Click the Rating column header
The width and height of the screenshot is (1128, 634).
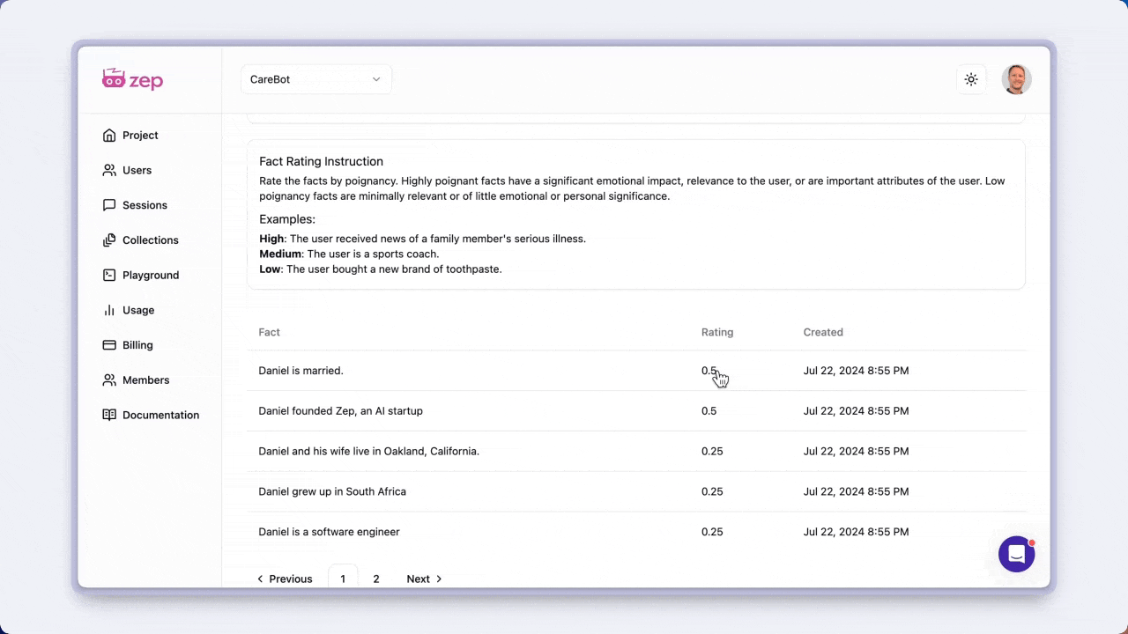[x=716, y=332]
